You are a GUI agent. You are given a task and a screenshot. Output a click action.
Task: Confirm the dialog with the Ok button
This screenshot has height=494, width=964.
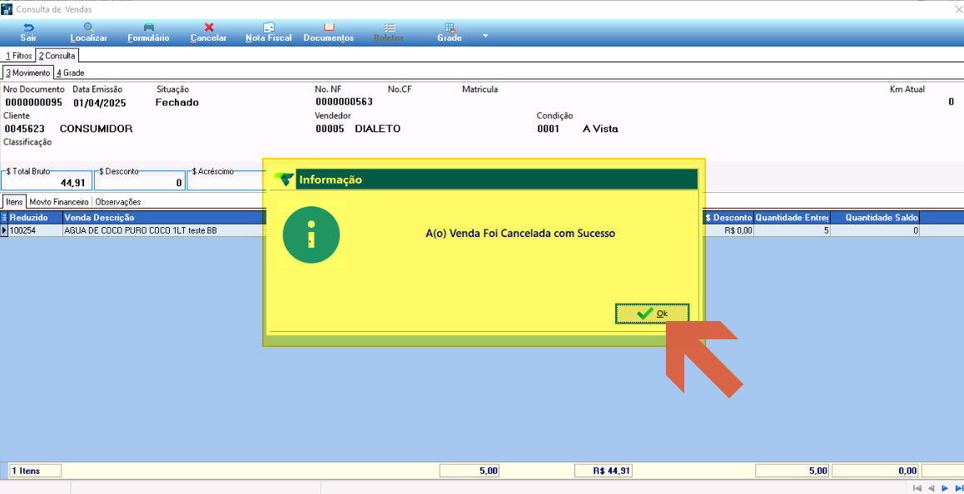(653, 314)
